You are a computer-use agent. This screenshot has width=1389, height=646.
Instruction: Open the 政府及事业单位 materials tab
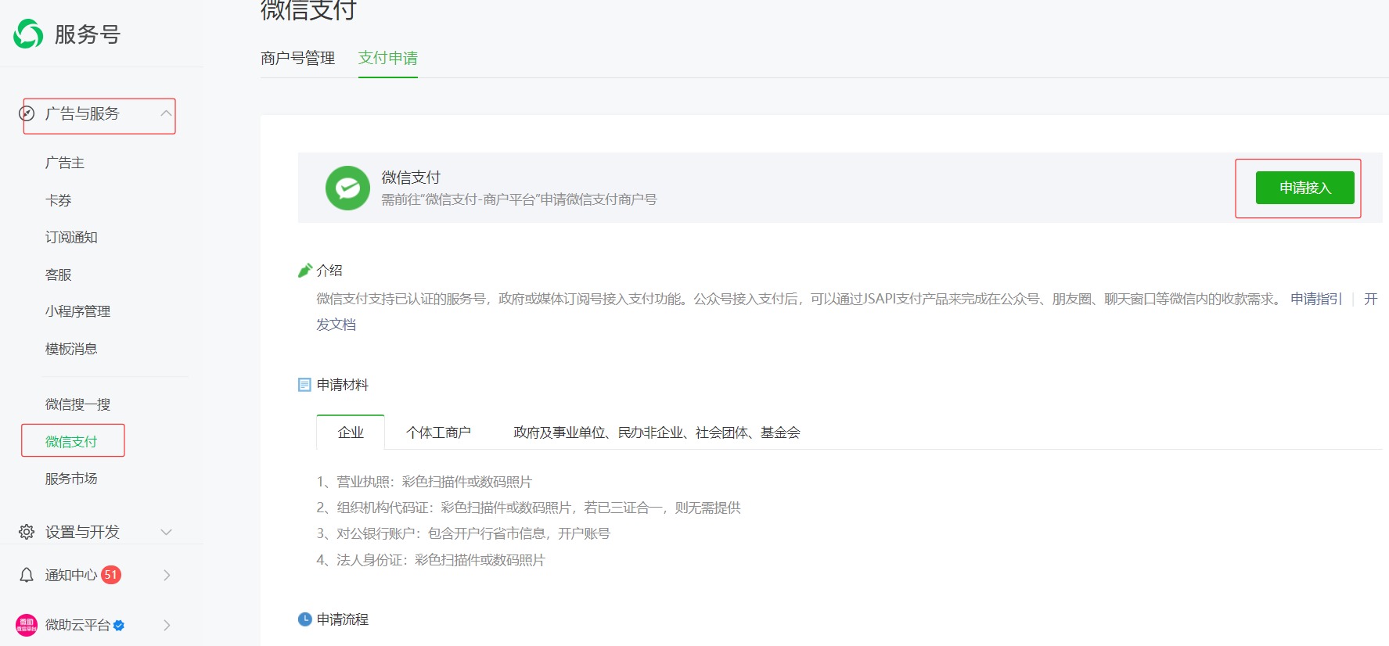(x=657, y=432)
